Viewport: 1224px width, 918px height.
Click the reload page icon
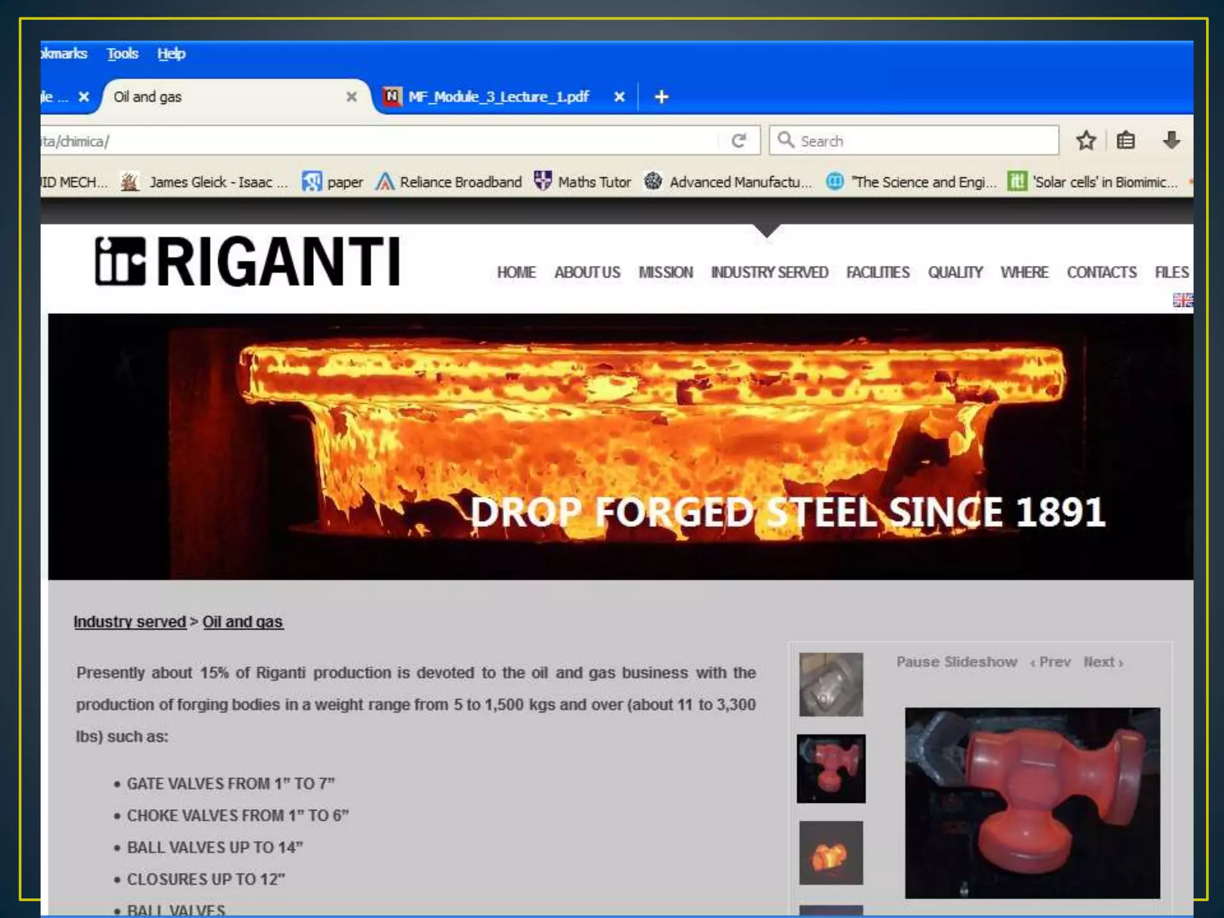tap(739, 141)
